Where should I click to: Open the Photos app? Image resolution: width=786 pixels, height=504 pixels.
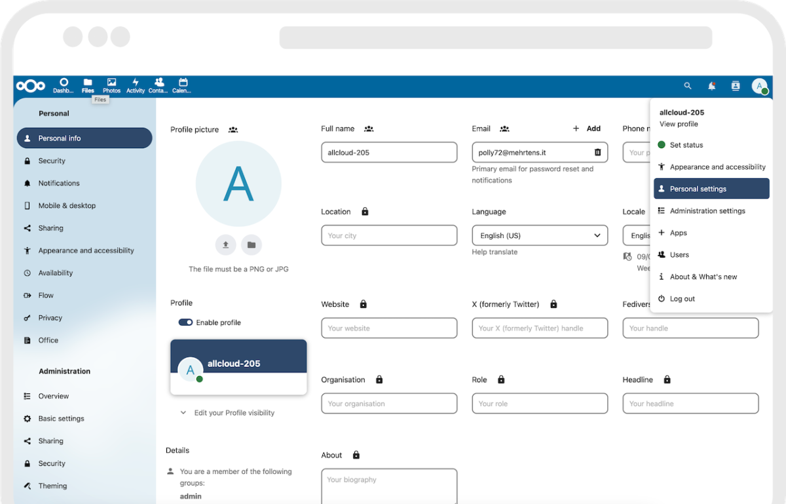pyautogui.click(x=111, y=86)
